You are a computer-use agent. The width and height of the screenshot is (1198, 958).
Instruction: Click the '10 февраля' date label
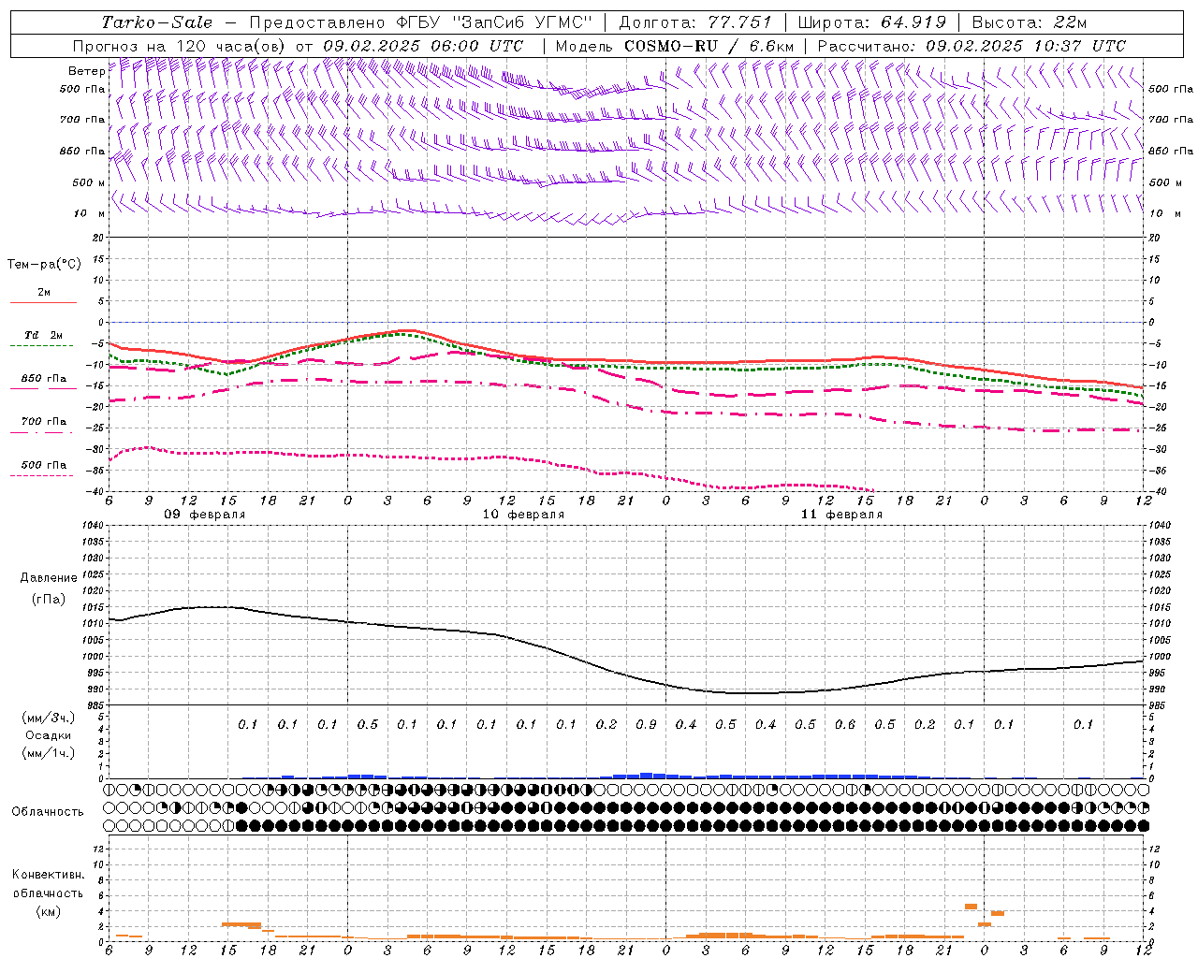point(523,515)
